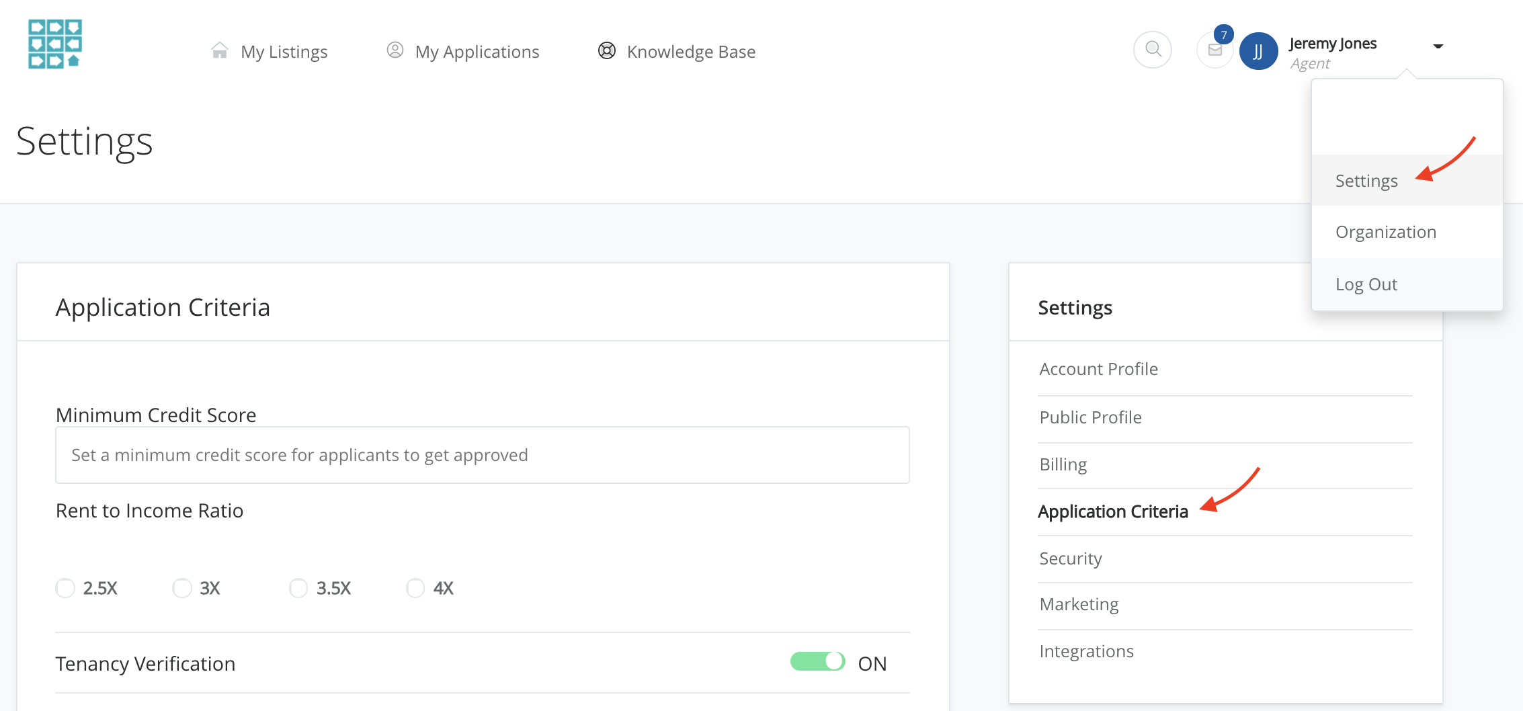Open the messages envelope icon
Screen dimensions: 1523x711
click(x=1215, y=50)
